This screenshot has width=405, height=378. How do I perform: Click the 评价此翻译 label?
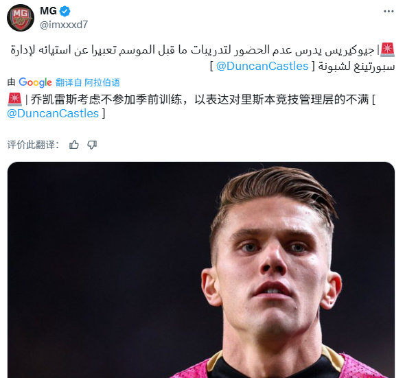[33, 145]
